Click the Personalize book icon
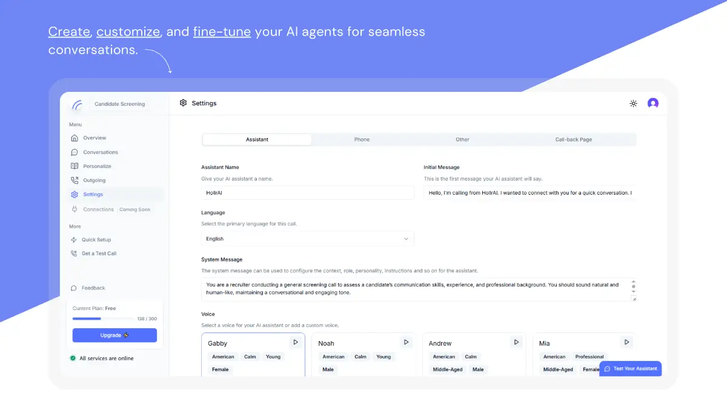Image resolution: width=727 pixels, height=408 pixels. point(75,166)
